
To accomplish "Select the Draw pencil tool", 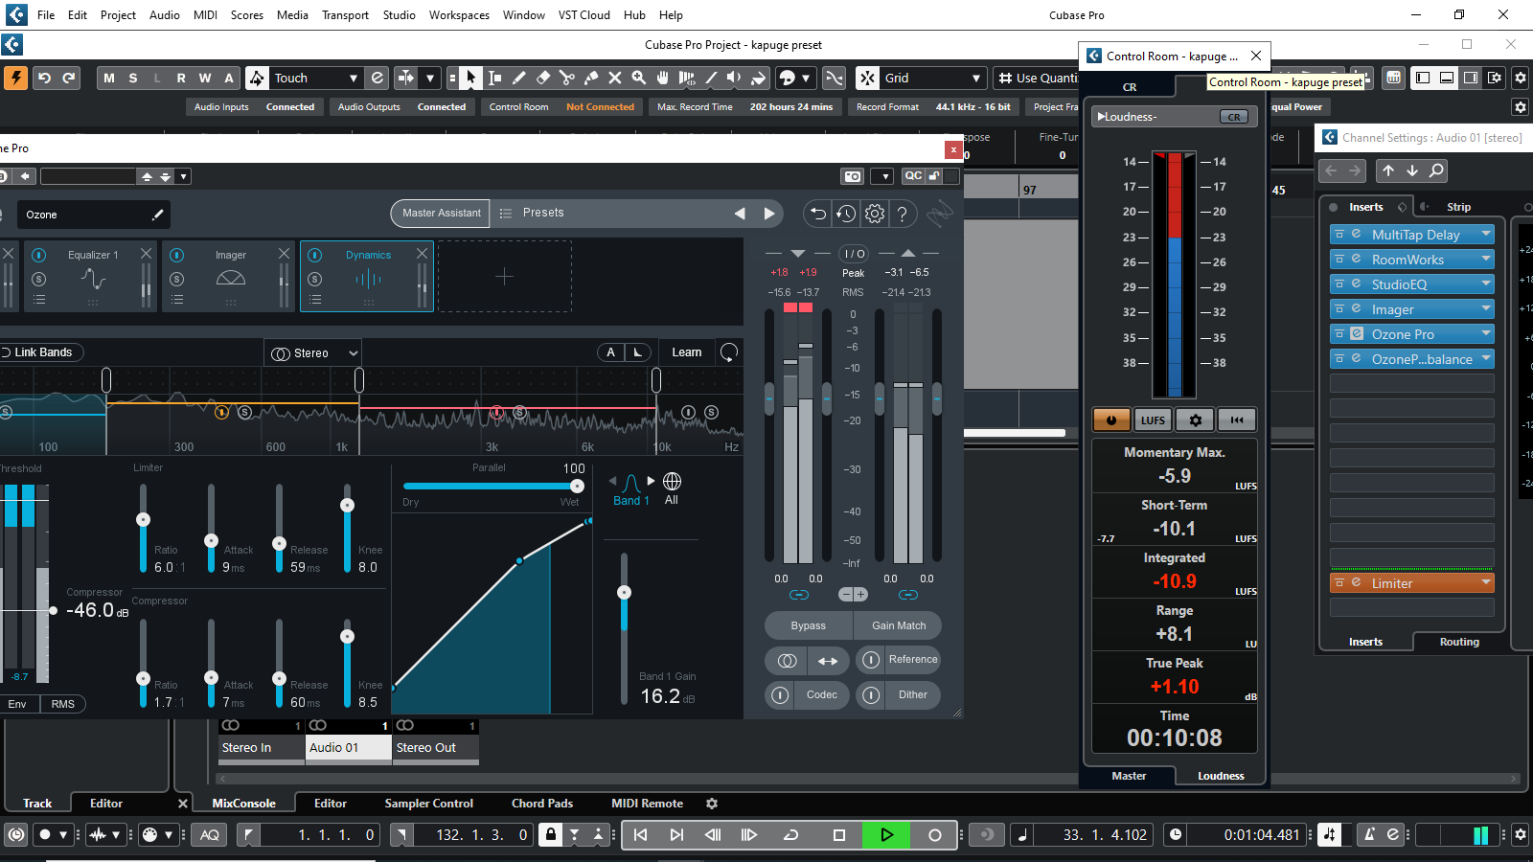I will [x=518, y=78].
